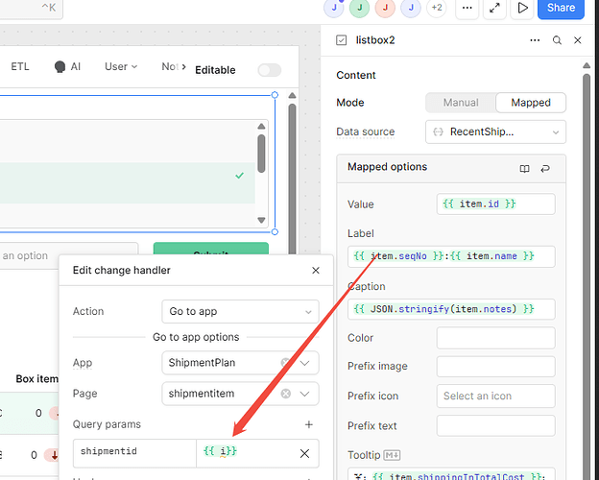Click the Prefix image input field
This screenshot has height=480, width=599.
coord(495,366)
